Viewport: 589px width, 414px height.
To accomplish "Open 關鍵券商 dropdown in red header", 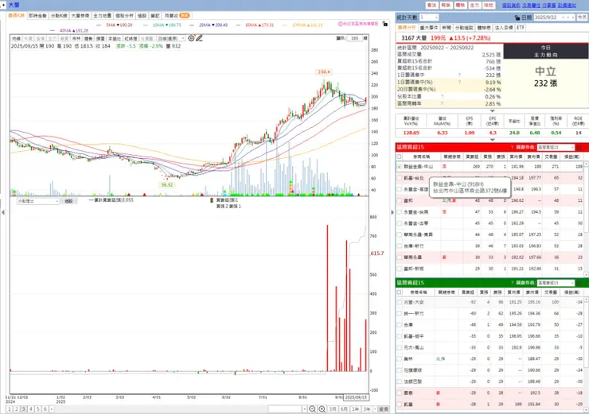I will pyautogui.click(x=556, y=147).
